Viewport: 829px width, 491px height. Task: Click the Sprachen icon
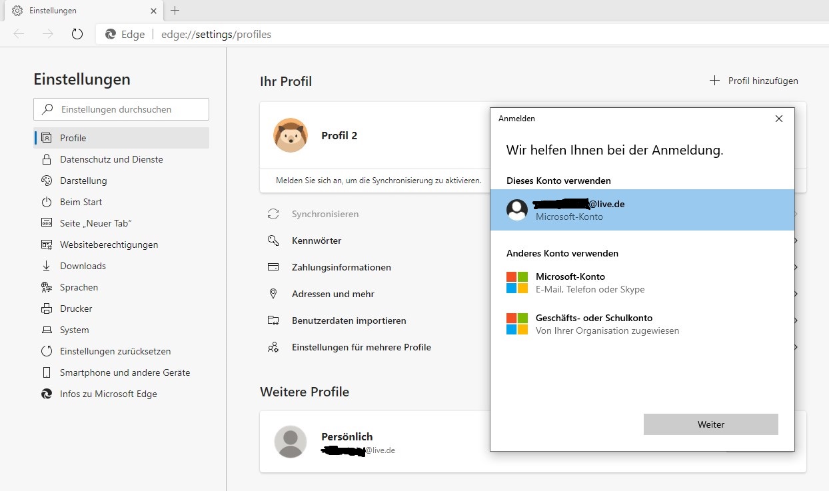pyautogui.click(x=47, y=287)
